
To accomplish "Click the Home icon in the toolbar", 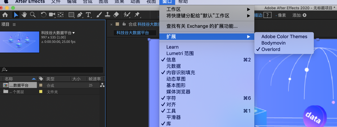I will tap(5, 15).
